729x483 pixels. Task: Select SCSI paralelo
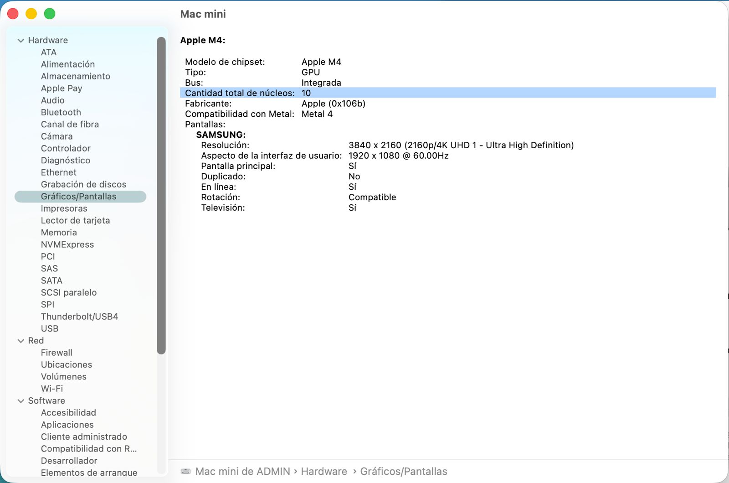tap(69, 292)
